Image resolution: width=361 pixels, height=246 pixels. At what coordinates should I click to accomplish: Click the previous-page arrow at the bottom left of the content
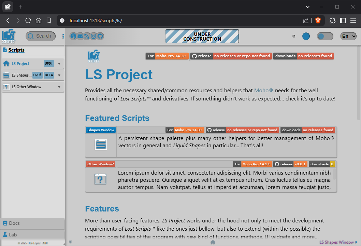coord(70,242)
